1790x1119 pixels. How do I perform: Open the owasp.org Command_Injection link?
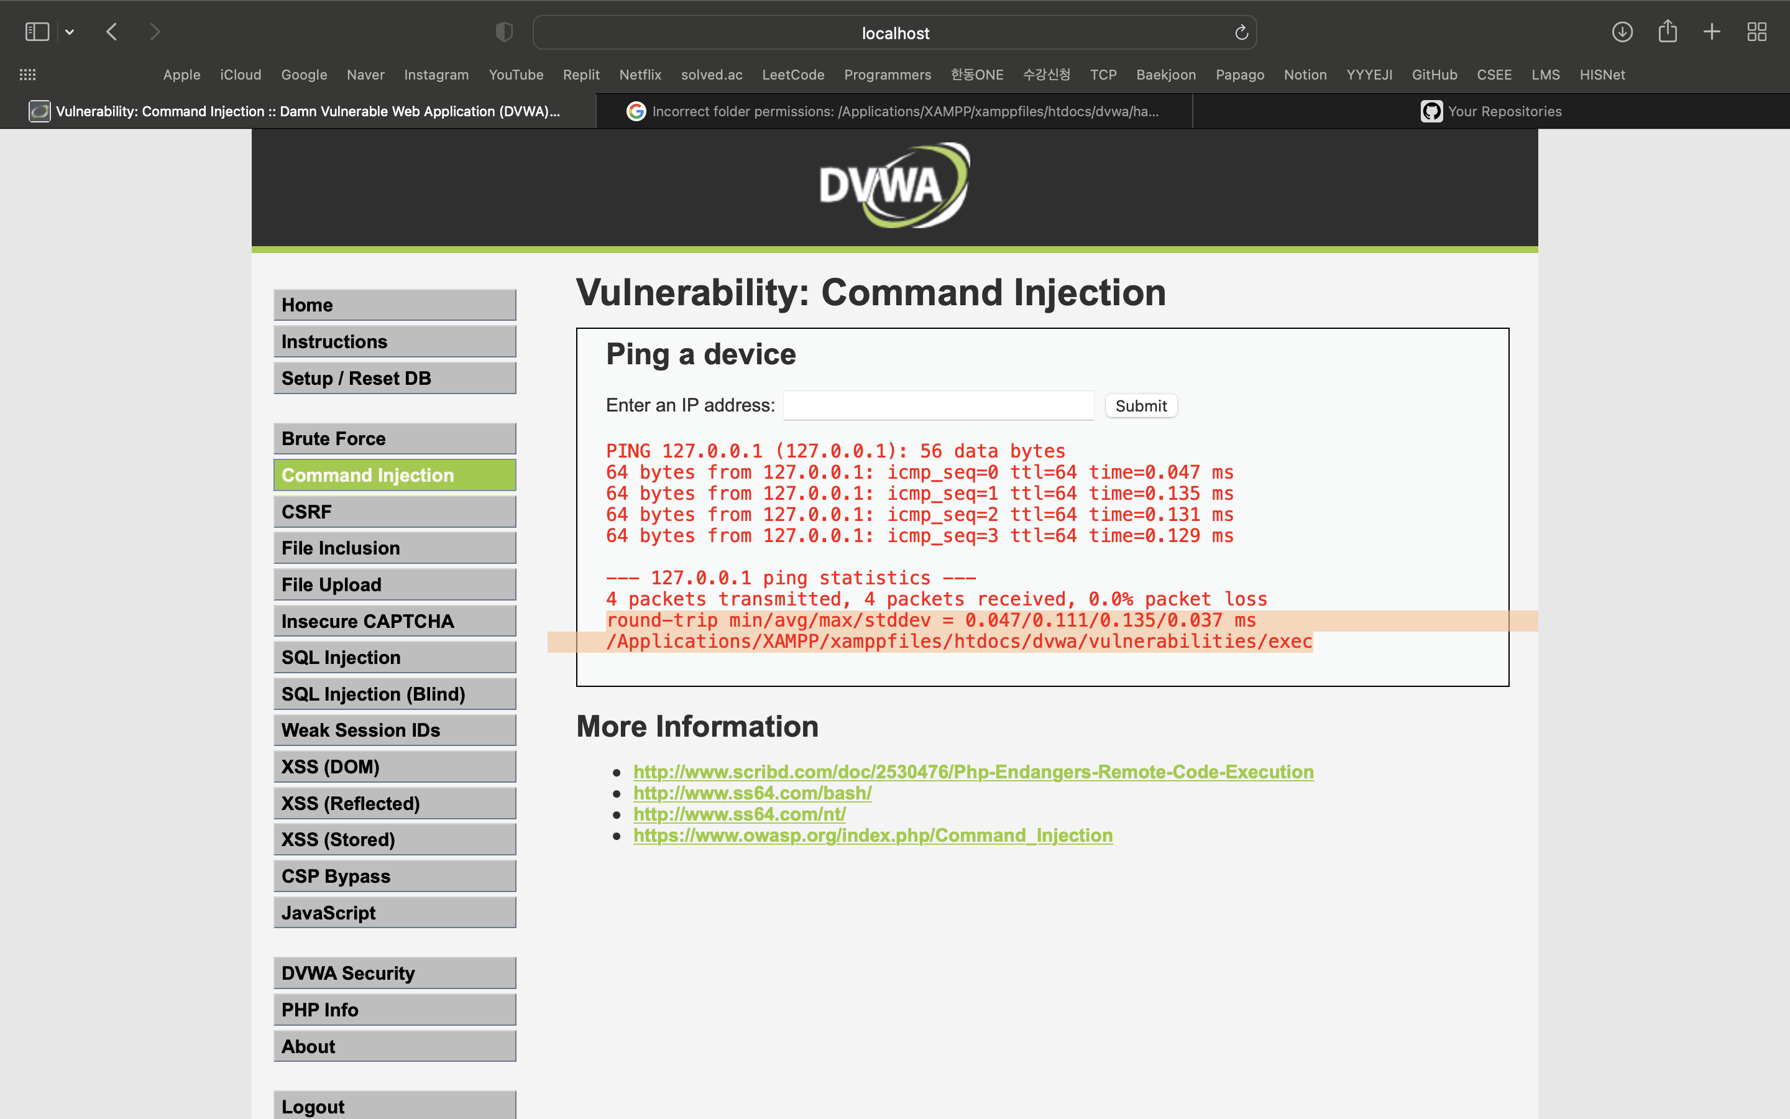(873, 836)
